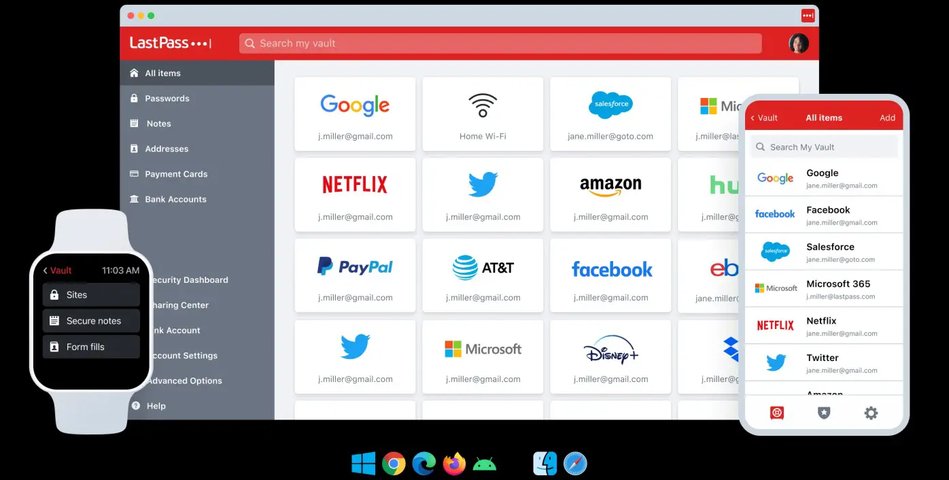Viewport: 949px width, 480px height.
Task: Focus the Search my vault field
Action: click(x=500, y=44)
